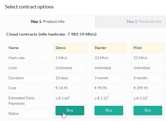
Task: Click the Pilot cost € 299.95 cell
Action: 148,88
